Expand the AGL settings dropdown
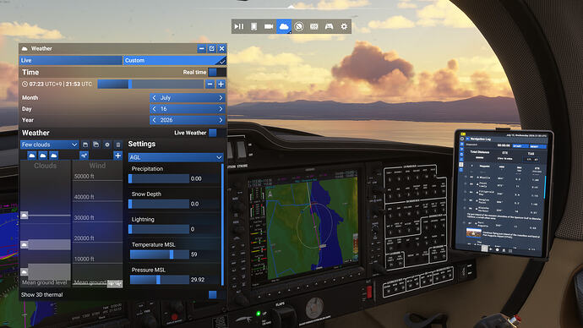The image size is (583, 328). 176,157
